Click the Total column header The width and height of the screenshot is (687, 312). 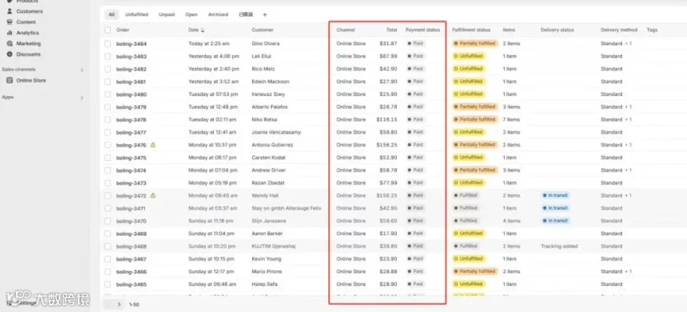(x=392, y=31)
